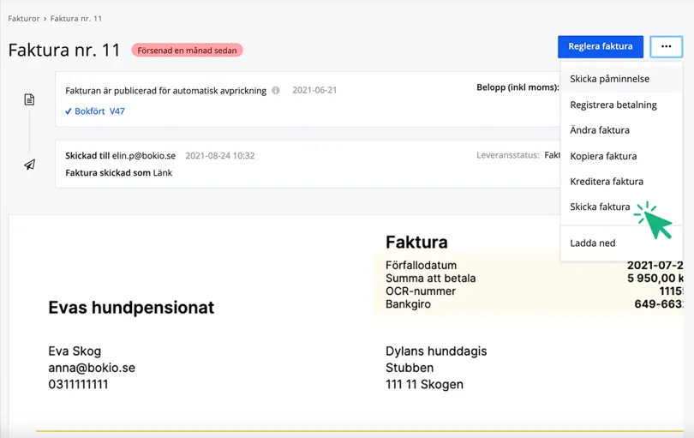Click the document icon in the timeline
The image size is (694, 438).
(29, 99)
